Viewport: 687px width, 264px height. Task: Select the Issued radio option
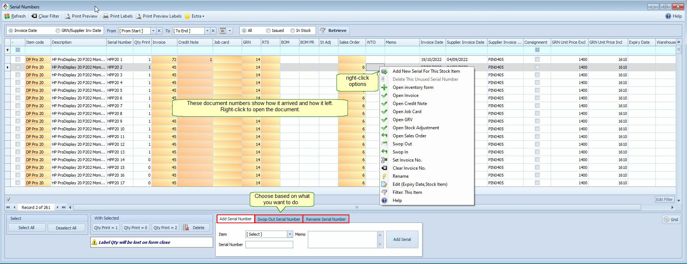point(269,31)
